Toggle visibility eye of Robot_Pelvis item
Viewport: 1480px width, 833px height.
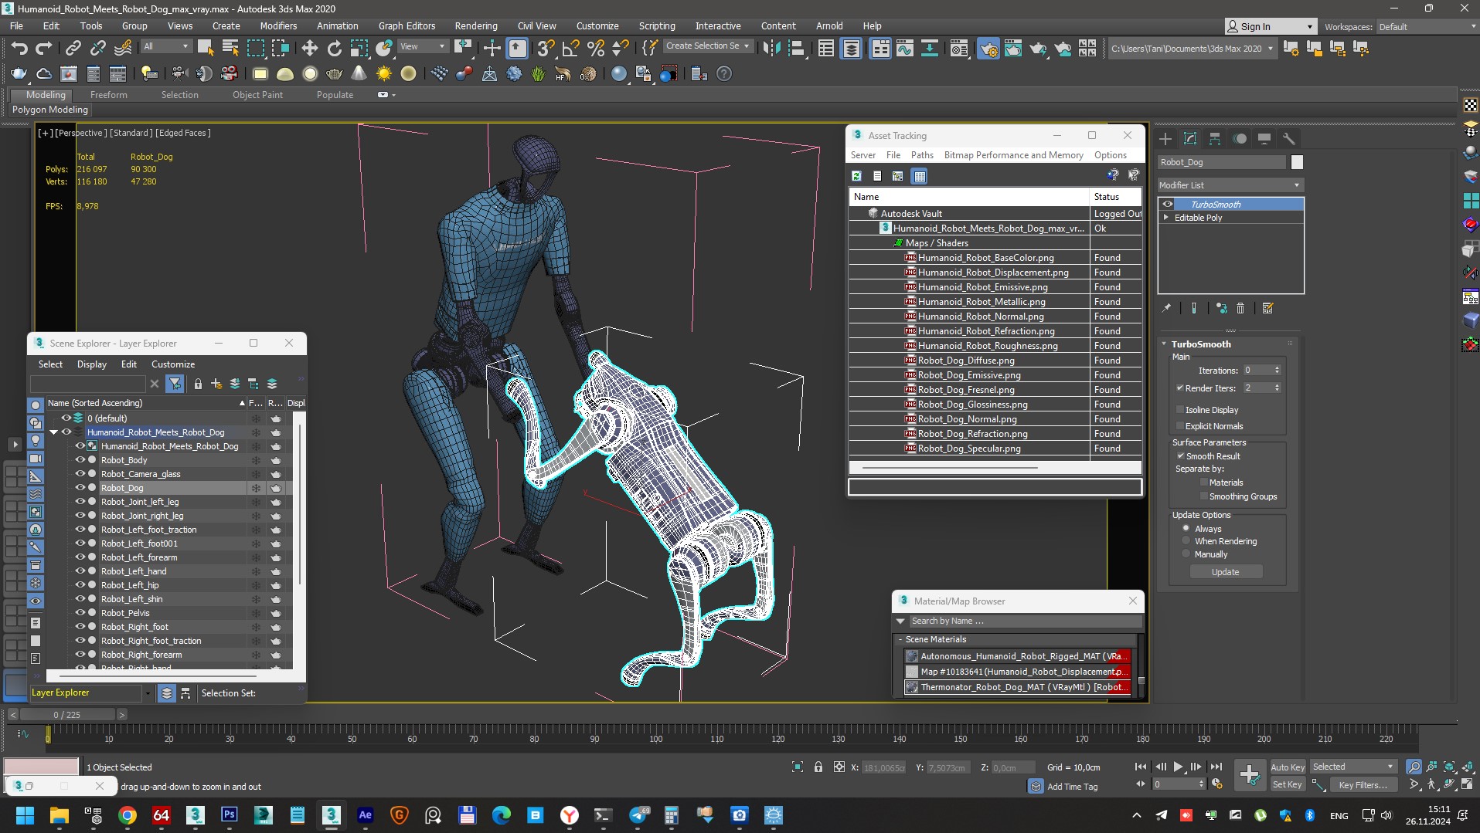click(79, 613)
